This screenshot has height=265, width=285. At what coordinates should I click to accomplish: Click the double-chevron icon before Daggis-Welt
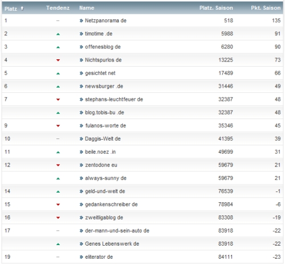click(x=82, y=139)
